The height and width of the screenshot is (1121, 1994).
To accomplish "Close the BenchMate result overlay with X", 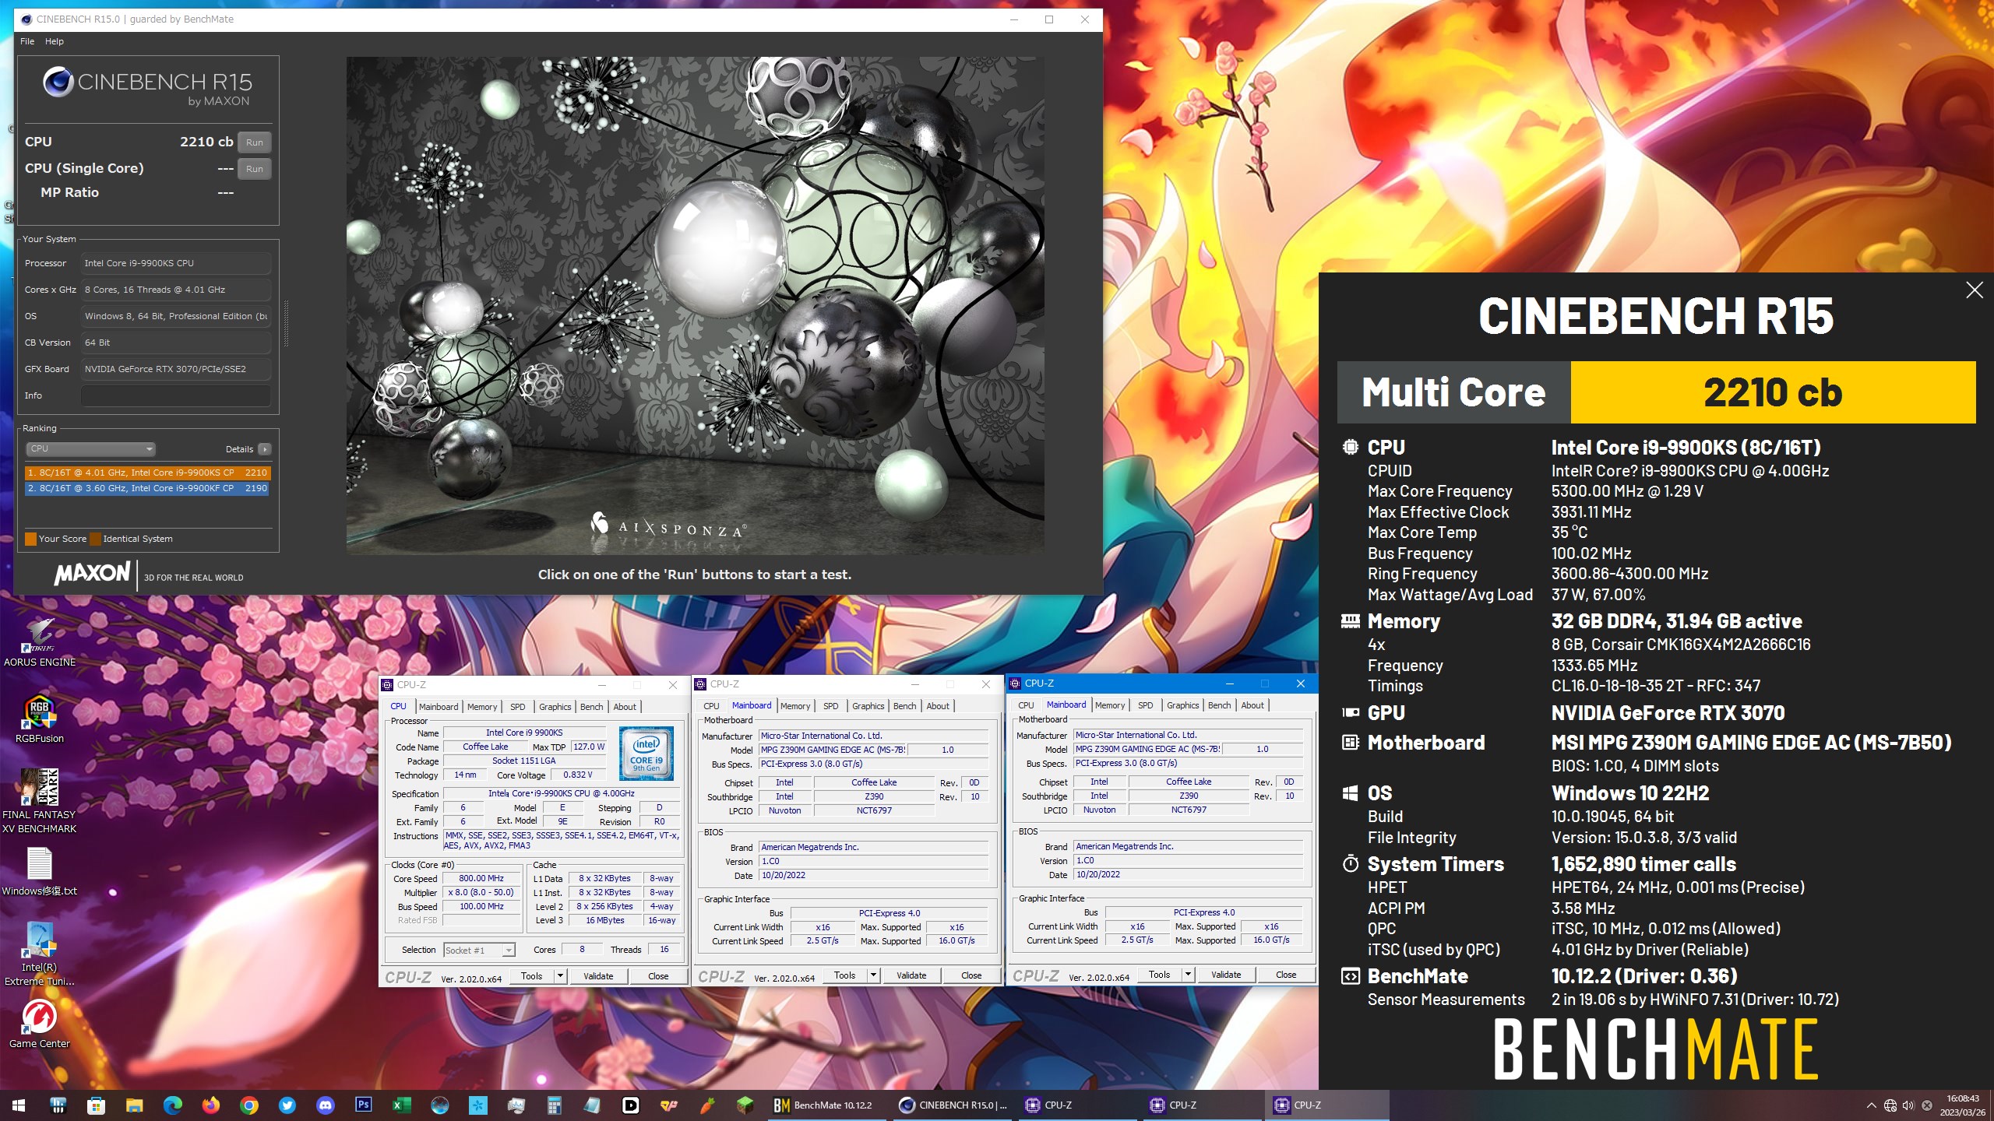I will [x=1974, y=290].
